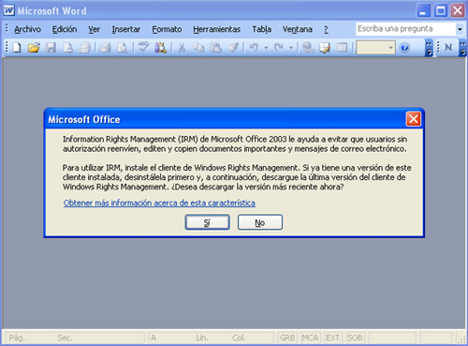468x346 pixels.
Task: Open the Edición menu
Action: click(65, 29)
